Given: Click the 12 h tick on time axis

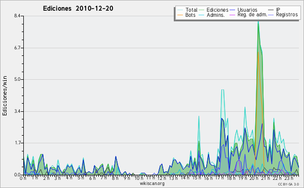Looking at the screenshot, I should [160, 178].
